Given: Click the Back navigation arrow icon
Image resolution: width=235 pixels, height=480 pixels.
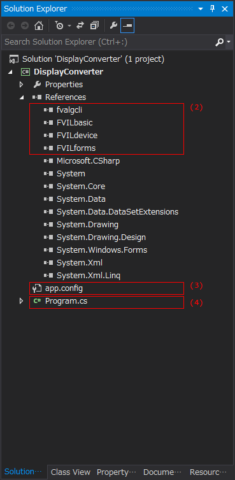Looking at the screenshot, I should pos(11,25).
